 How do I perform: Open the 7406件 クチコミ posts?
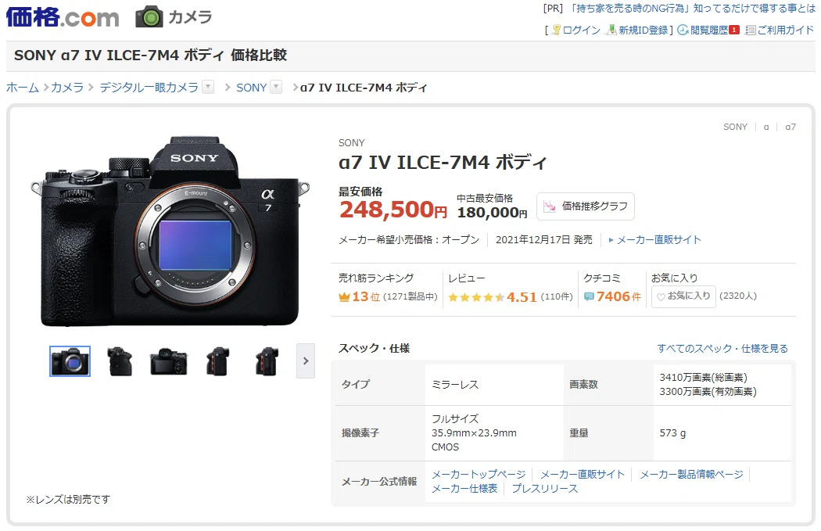point(618,296)
